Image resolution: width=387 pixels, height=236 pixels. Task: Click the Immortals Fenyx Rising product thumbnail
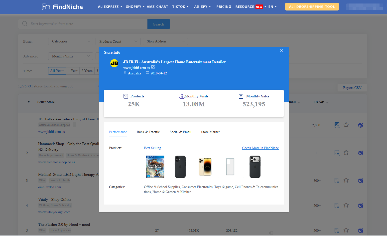coord(155,167)
